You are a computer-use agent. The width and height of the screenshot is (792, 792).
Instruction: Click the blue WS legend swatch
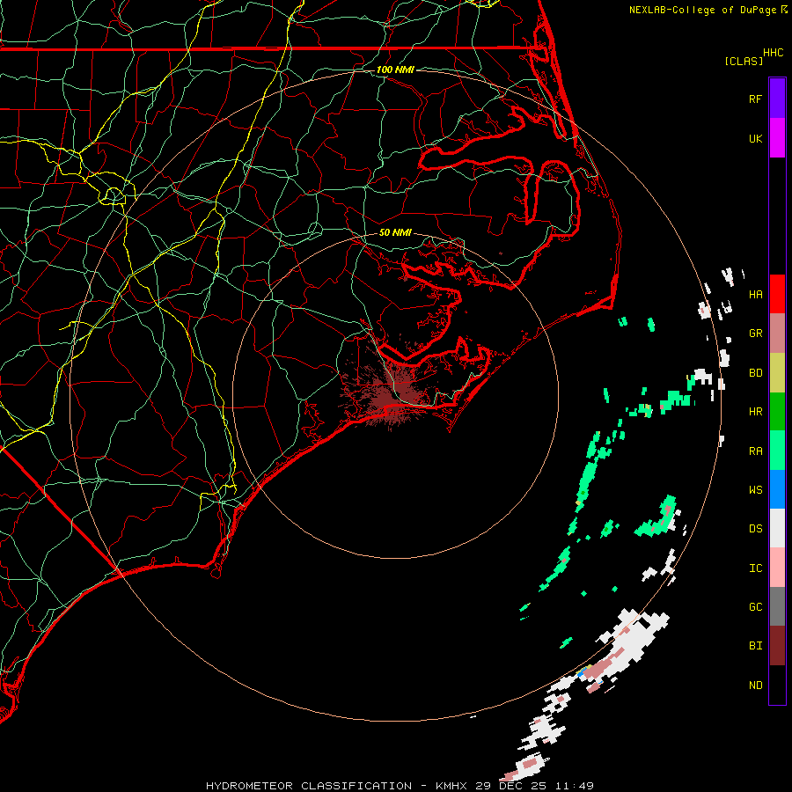[777, 489]
